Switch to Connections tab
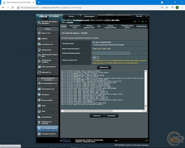This screenshot has width=185, height=148. coord(141,27)
